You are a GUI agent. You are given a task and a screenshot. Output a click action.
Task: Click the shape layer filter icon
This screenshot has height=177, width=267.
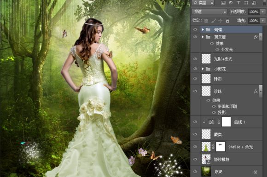(246, 3)
